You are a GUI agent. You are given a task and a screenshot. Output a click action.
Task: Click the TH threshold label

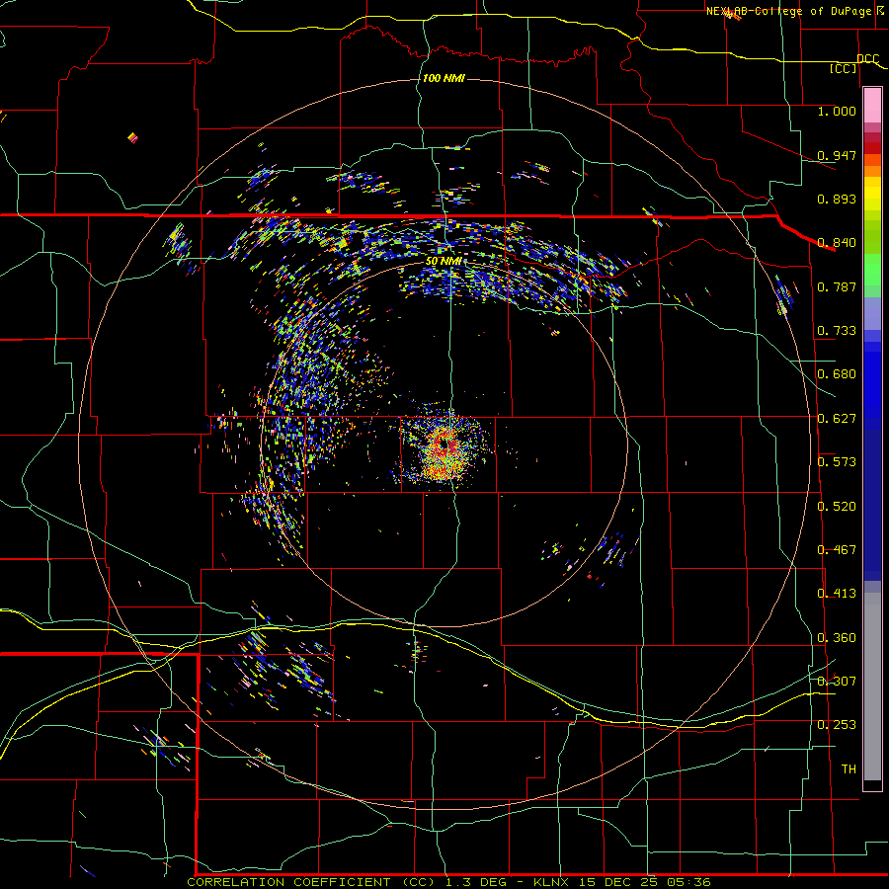click(x=849, y=769)
